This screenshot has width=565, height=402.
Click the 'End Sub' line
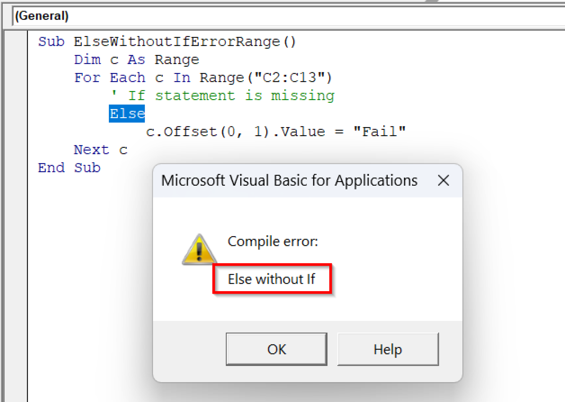tap(69, 168)
